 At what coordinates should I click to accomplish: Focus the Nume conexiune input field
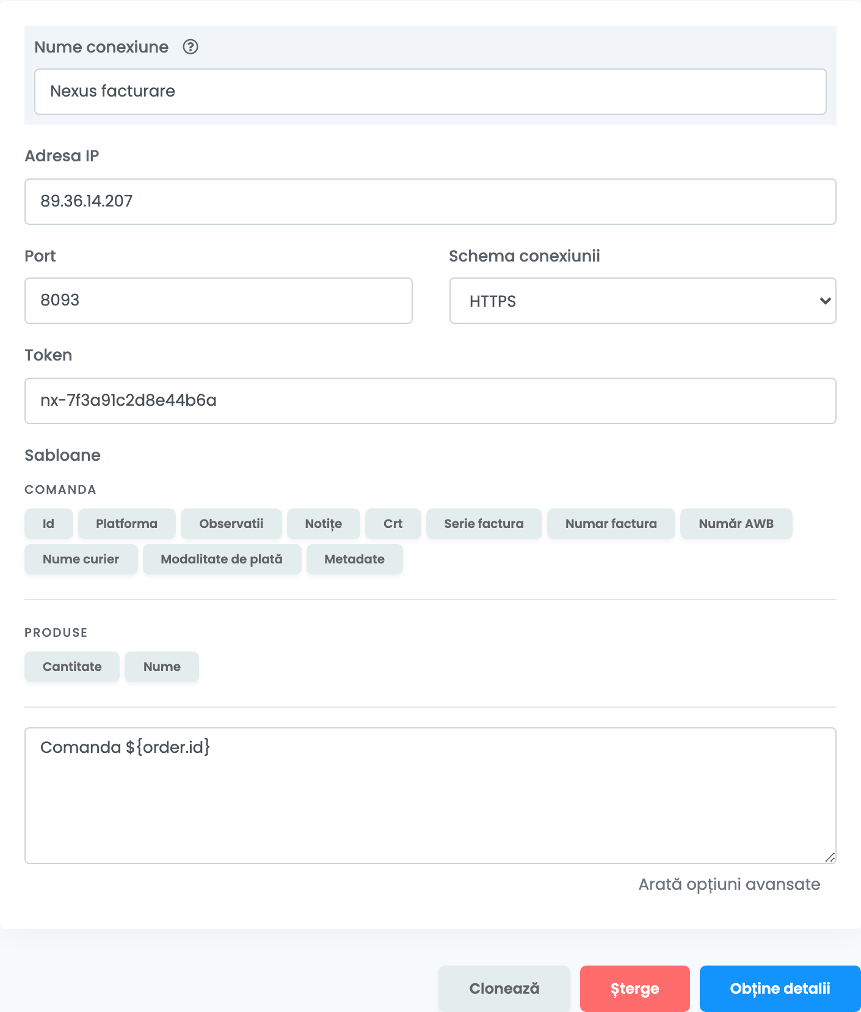point(431,92)
